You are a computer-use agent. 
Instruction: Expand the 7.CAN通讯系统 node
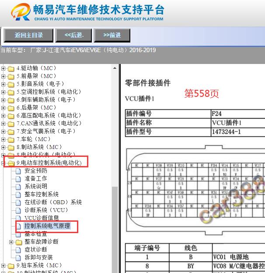pyautogui.click(x=3, y=124)
